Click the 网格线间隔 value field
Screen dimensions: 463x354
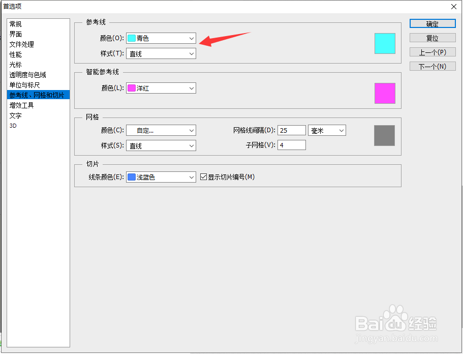(291, 130)
